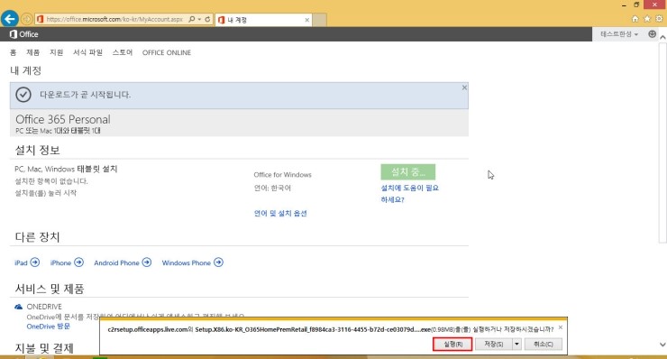This screenshot has width=667, height=359.
Task: Select the '설치한 항목이 없습니다.' text
Action: tap(51, 181)
